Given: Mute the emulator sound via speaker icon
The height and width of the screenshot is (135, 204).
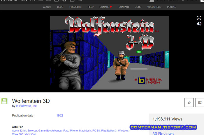Looking at the screenshot, I should (x=199, y=24).
